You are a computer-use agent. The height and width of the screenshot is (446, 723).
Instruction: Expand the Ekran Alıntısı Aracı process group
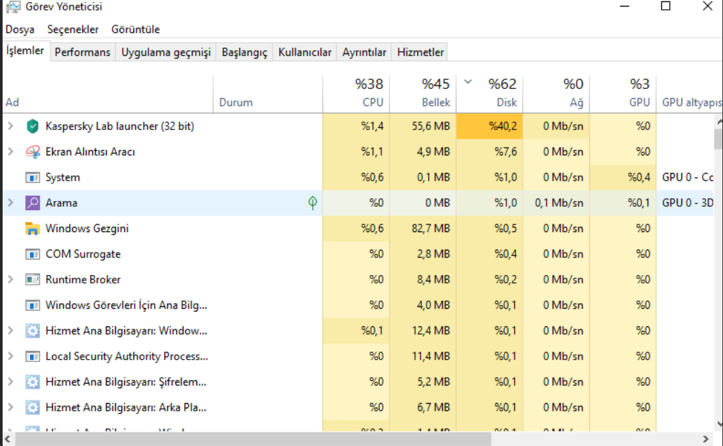pos(10,151)
